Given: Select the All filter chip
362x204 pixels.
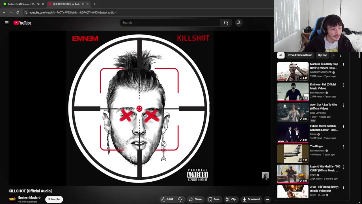Looking at the screenshot, I should (281, 55).
